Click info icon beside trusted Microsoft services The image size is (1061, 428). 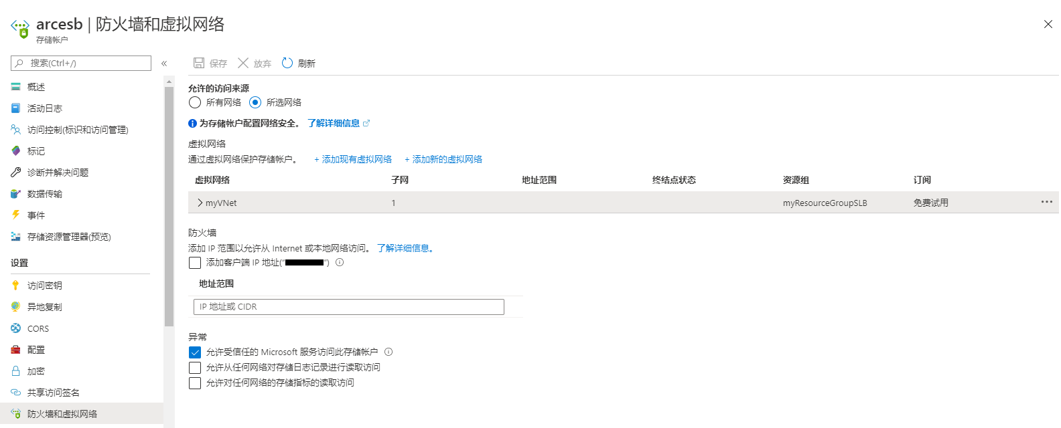coord(388,352)
